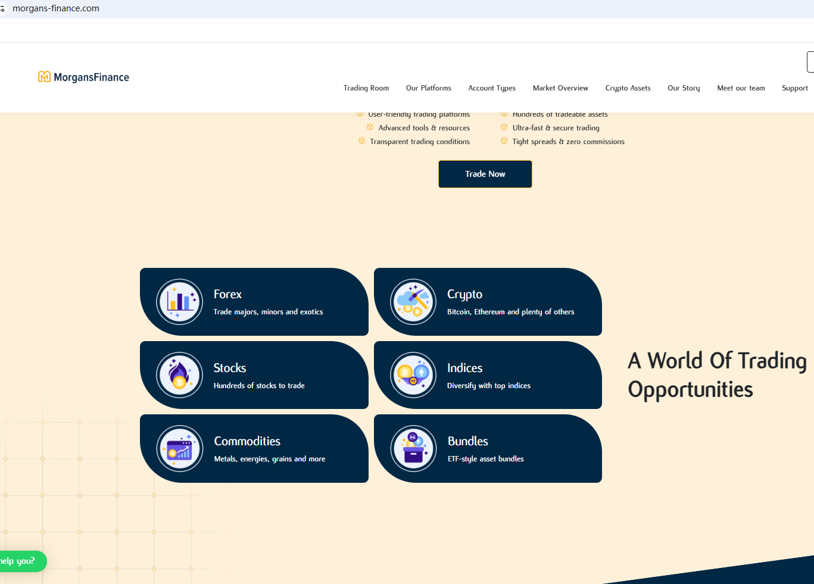
Task: Open the Support nav link
Action: [x=794, y=88]
